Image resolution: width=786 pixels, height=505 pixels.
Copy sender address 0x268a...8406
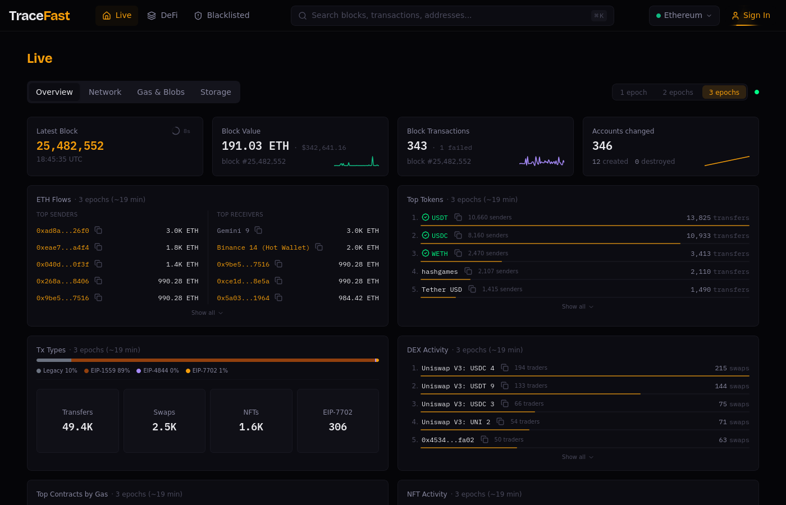tap(98, 281)
